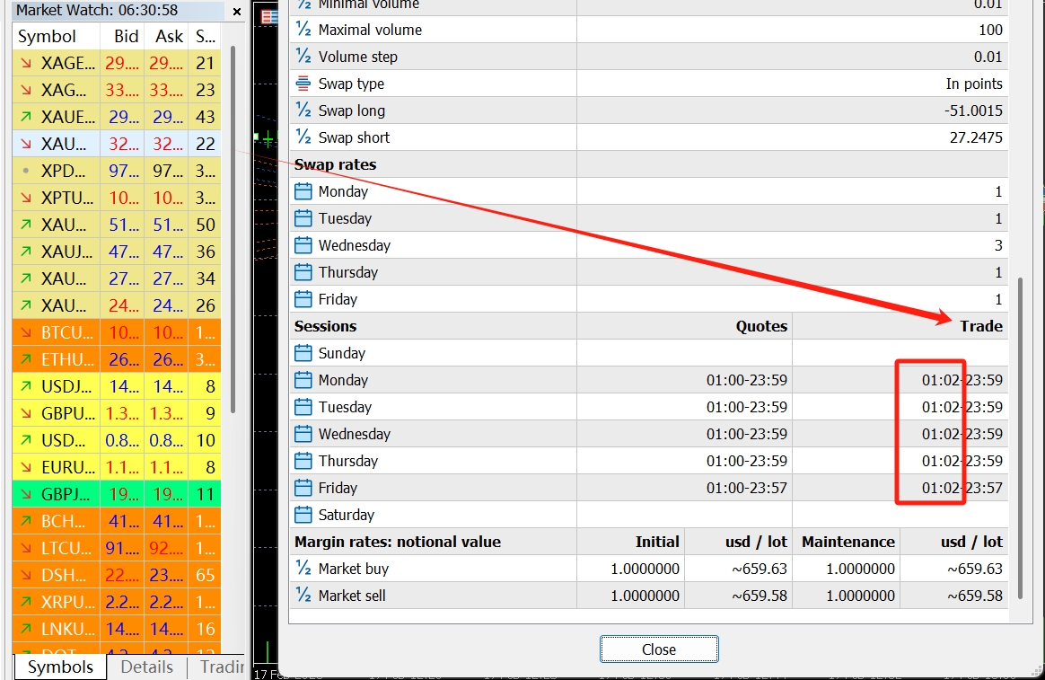This screenshot has height=680, width=1045.
Task: Click the Swap type icon
Action: tap(303, 84)
